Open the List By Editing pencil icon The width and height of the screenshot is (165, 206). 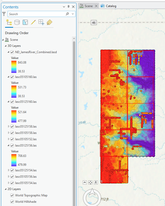pyautogui.click(x=33, y=22)
